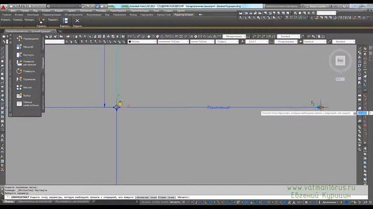Open the layer list dropdown
This screenshot has width=373, height=209.
[54, 42]
